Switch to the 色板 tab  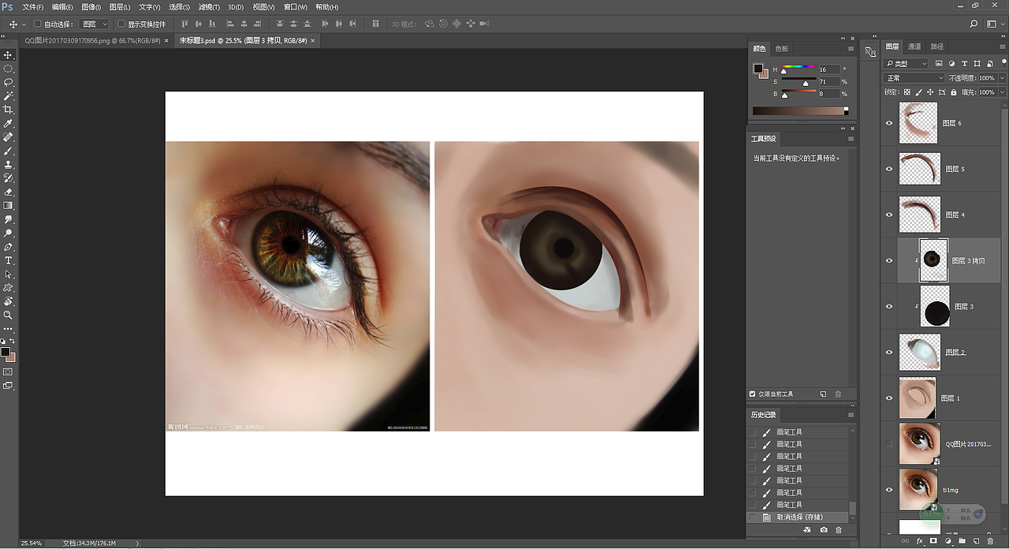click(x=781, y=49)
